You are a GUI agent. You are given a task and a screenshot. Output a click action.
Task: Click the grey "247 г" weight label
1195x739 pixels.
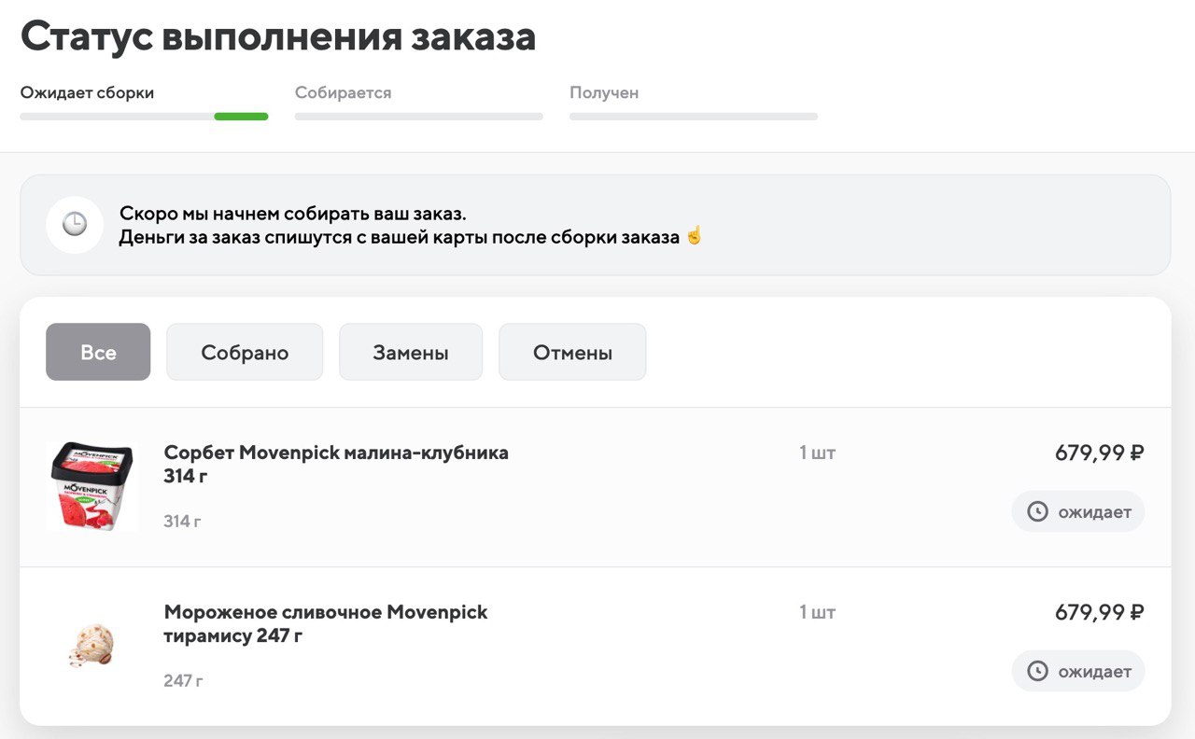[x=183, y=681]
